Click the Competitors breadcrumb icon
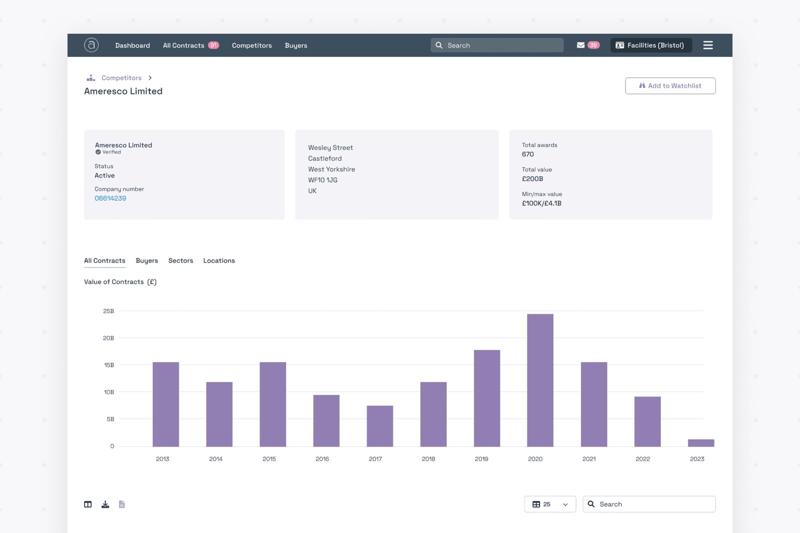This screenshot has width=800, height=533. pyautogui.click(x=91, y=78)
